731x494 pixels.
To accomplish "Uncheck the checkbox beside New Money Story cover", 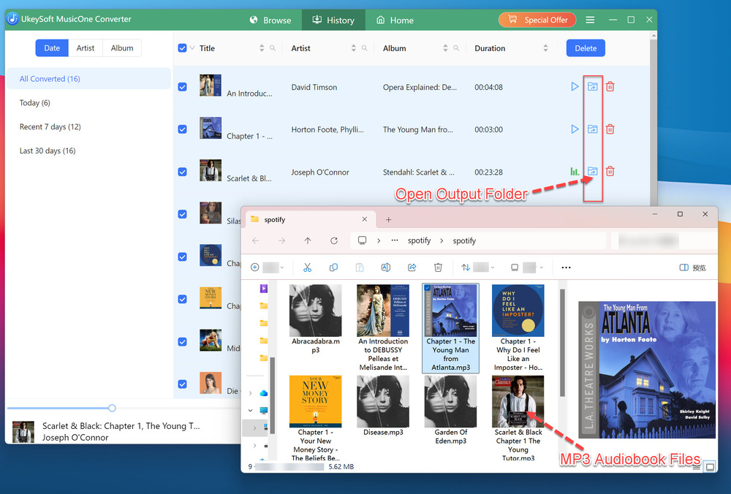I will (x=182, y=299).
